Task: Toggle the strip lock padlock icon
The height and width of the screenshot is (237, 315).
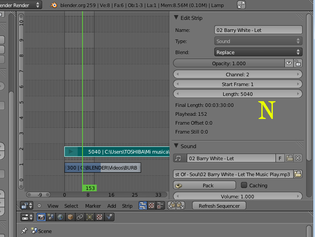Action: click(x=298, y=63)
